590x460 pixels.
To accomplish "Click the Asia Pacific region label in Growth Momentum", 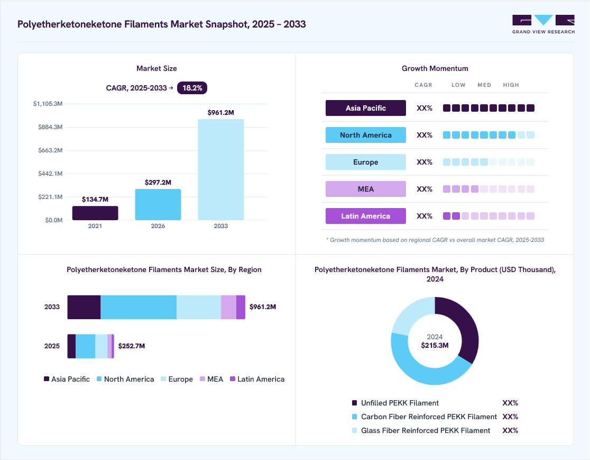I will click(366, 108).
